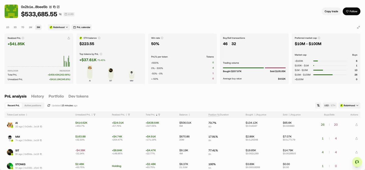Copy the wallet address 0x2b1e...8bee5b
The height and width of the screenshot is (170, 365).
click(54, 7)
